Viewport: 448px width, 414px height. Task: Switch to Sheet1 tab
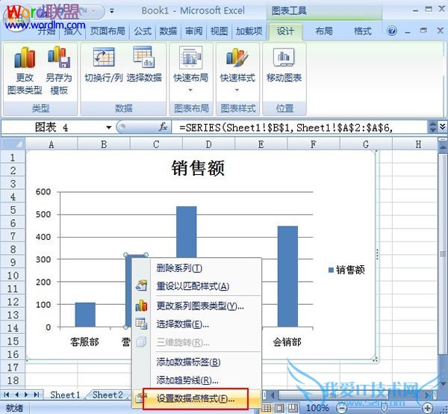pyautogui.click(x=65, y=395)
